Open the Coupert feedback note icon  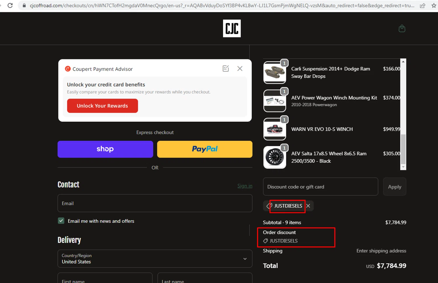[x=226, y=68]
